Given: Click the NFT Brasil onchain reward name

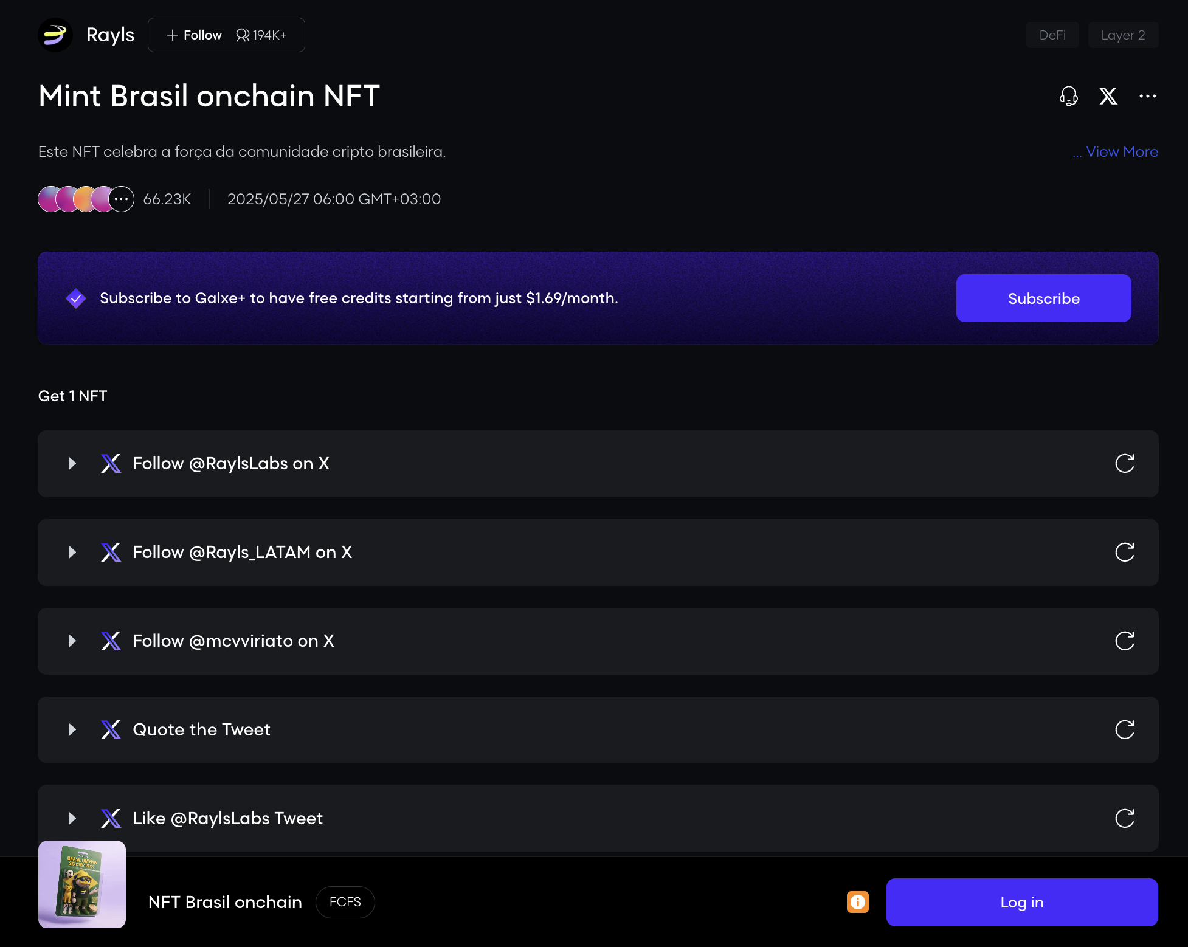Looking at the screenshot, I should pyautogui.click(x=225, y=903).
